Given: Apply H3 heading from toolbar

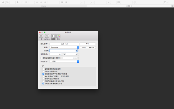Looking at the screenshot, I should pos(45,2).
